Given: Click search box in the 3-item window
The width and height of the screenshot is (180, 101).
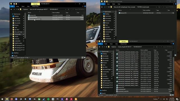Looking at the screenshot, I should point(78,9).
